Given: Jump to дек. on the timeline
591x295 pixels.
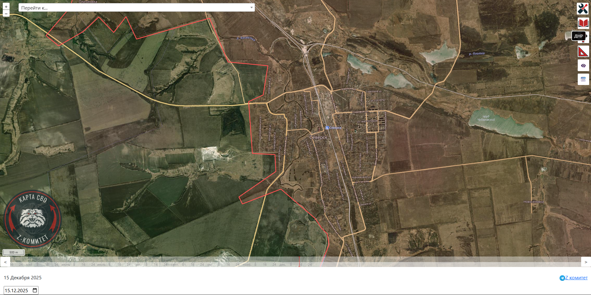Looking at the screenshot, I should (x=282, y=265).
